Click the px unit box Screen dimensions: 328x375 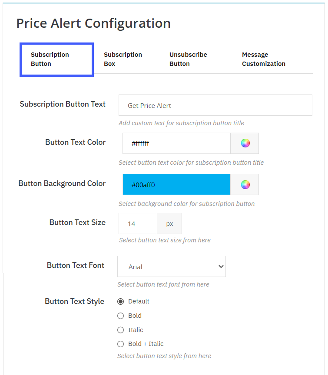pyautogui.click(x=169, y=224)
